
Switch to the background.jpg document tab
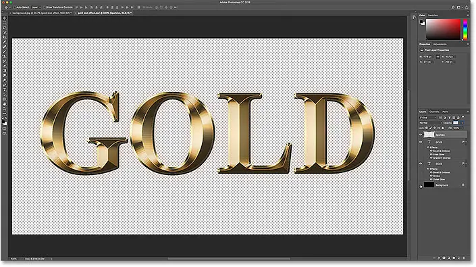[41, 13]
